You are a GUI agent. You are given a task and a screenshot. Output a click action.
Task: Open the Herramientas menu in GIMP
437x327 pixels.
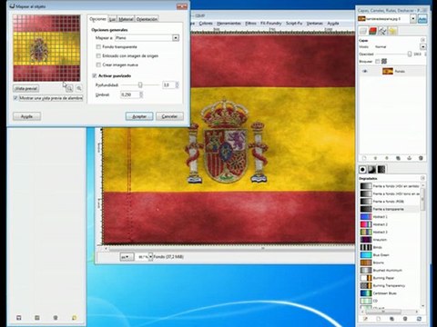(x=229, y=24)
